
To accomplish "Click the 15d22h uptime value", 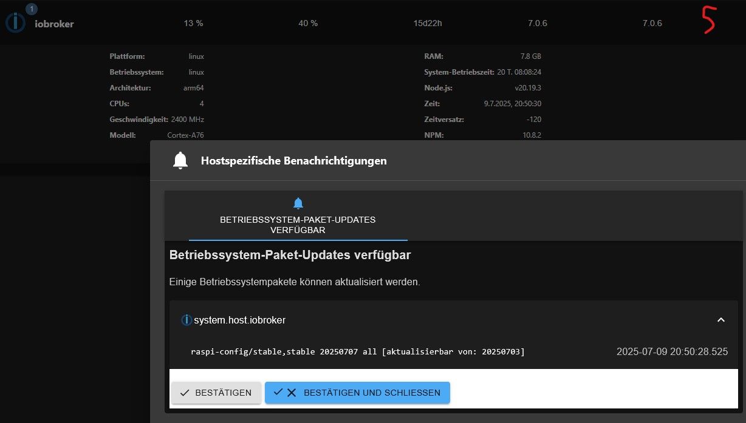I will point(428,24).
